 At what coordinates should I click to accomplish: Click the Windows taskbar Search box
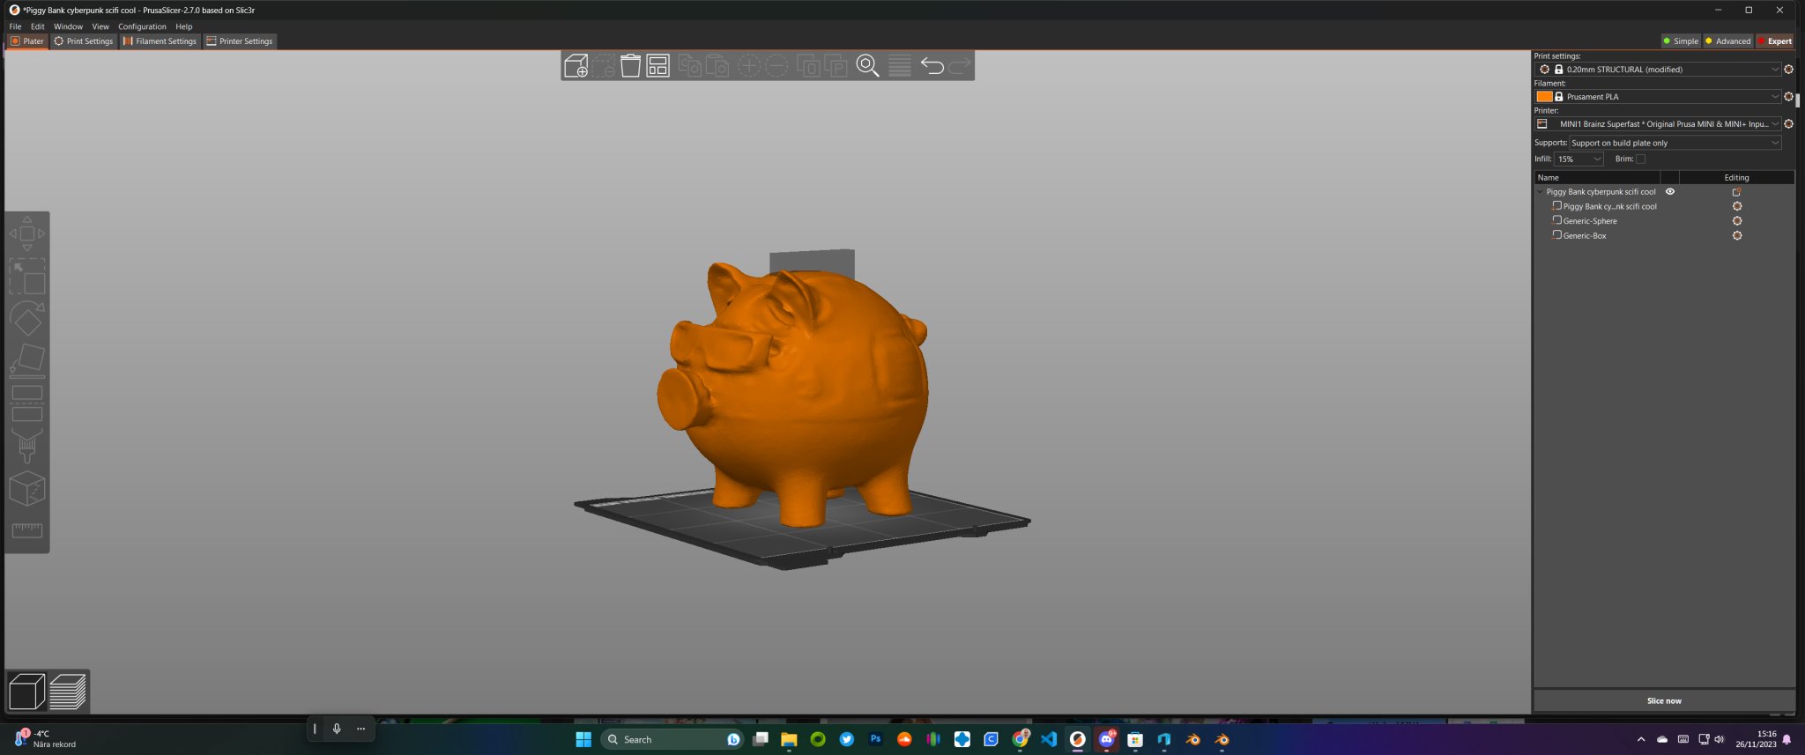(x=672, y=740)
